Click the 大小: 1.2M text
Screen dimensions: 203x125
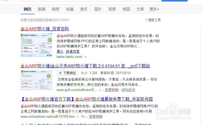89,73
